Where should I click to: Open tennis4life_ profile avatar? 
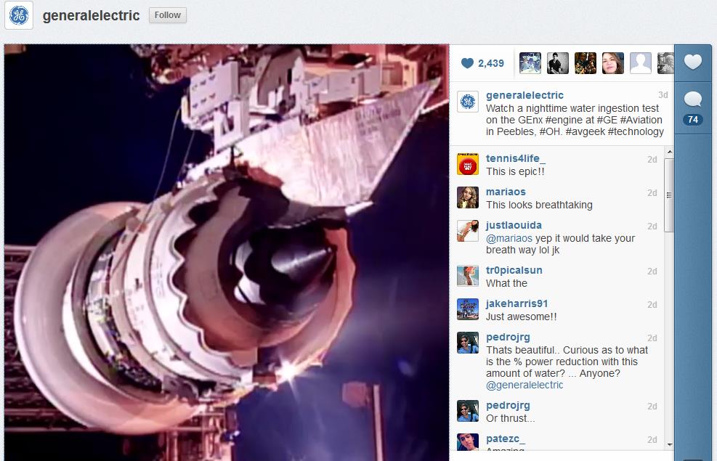tap(468, 164)
